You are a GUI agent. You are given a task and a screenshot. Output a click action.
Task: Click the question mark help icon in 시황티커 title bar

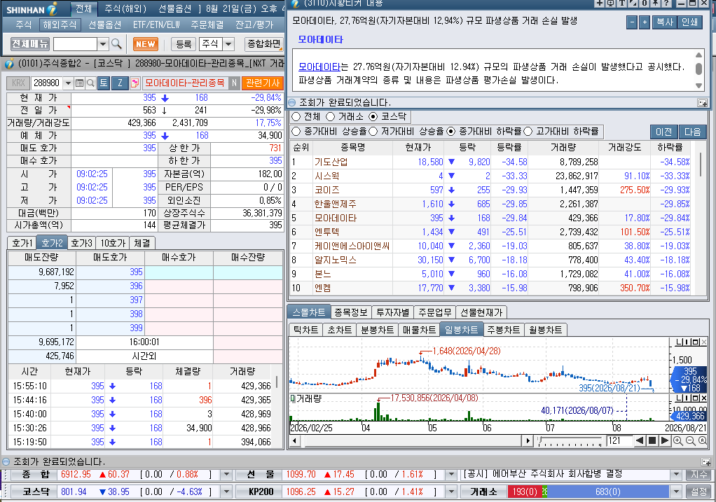(x=666, y=3)
